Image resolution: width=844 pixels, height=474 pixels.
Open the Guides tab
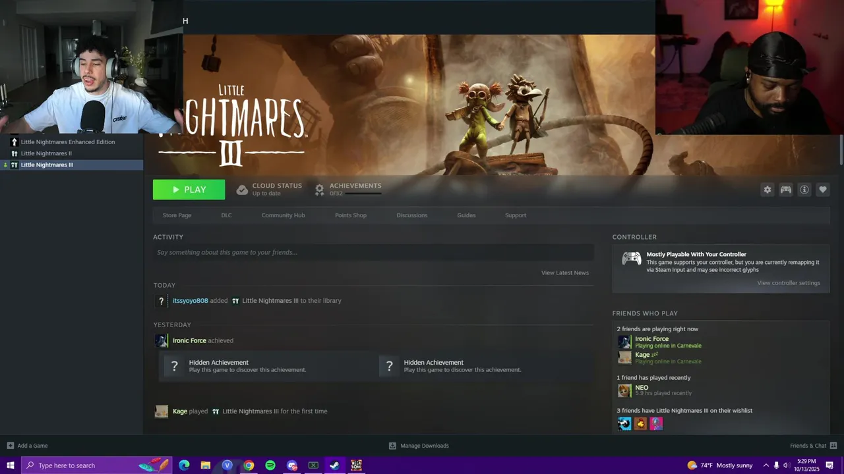[x=466, y=215]
